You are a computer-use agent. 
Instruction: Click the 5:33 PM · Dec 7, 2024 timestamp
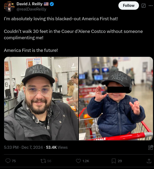pyautogui.click(x=23, y=147)
